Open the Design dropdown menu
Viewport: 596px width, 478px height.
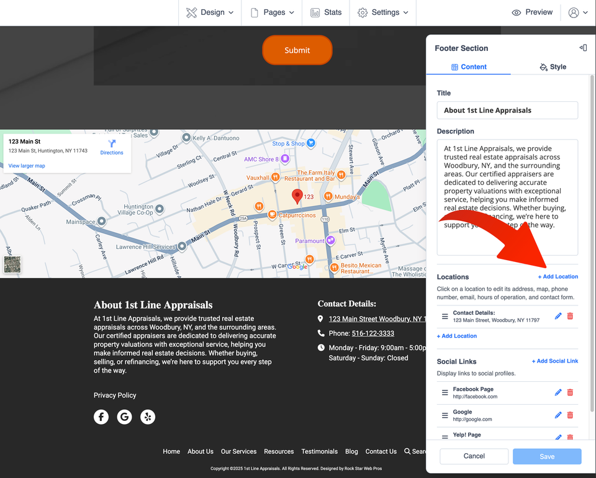(210, 12)
